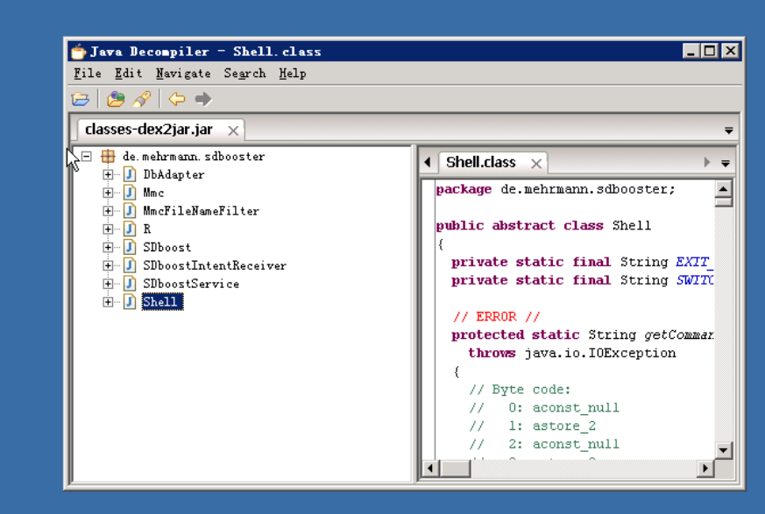The image size is (765, 514).
Task: Open the Navigate menu
Action: pos(183,74)
